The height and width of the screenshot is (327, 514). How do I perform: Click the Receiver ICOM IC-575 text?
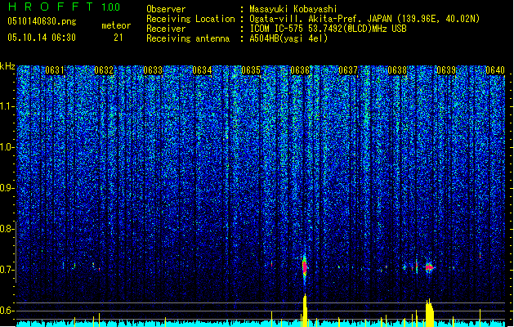point(328,29)
